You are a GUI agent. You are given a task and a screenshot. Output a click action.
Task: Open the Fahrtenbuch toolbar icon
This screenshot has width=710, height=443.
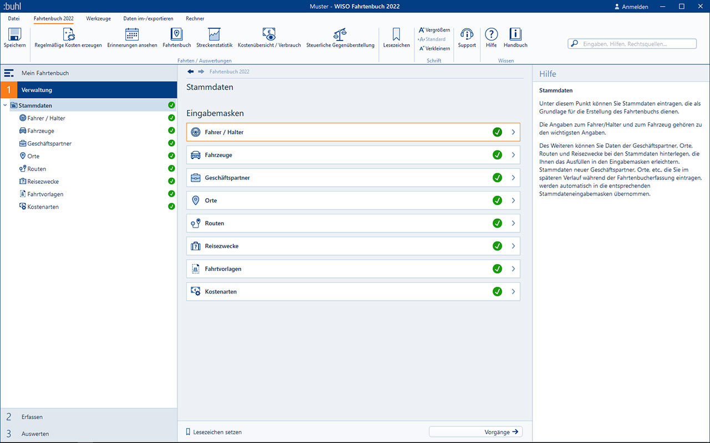pos(176,34)
